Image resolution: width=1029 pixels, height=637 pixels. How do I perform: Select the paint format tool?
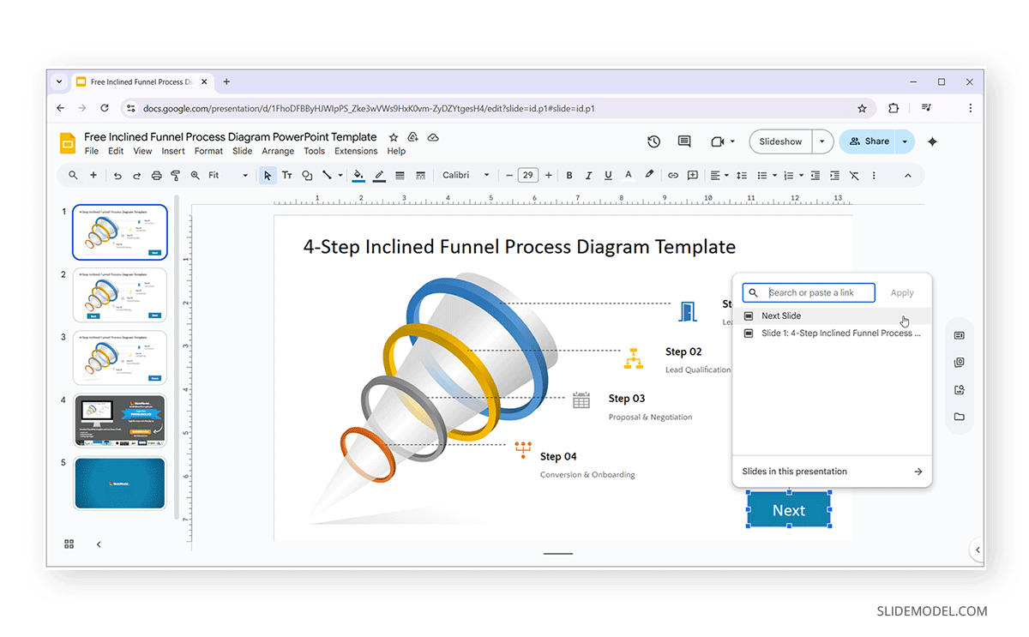click(175, 175)
